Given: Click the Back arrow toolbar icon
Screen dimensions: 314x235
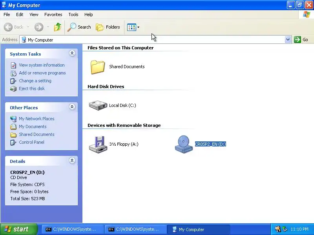Looking at the screenshot, I should 8,27.
